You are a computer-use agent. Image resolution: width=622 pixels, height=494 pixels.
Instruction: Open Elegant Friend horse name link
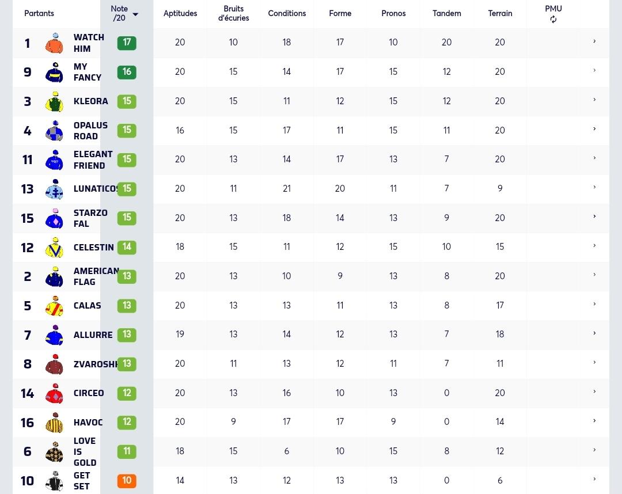(x=93, y=160)
